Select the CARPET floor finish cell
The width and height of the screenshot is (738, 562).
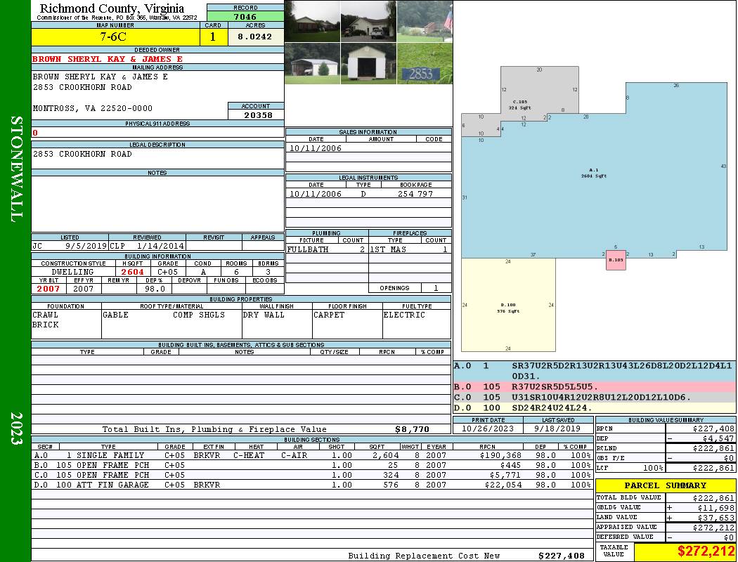(347, 324)
